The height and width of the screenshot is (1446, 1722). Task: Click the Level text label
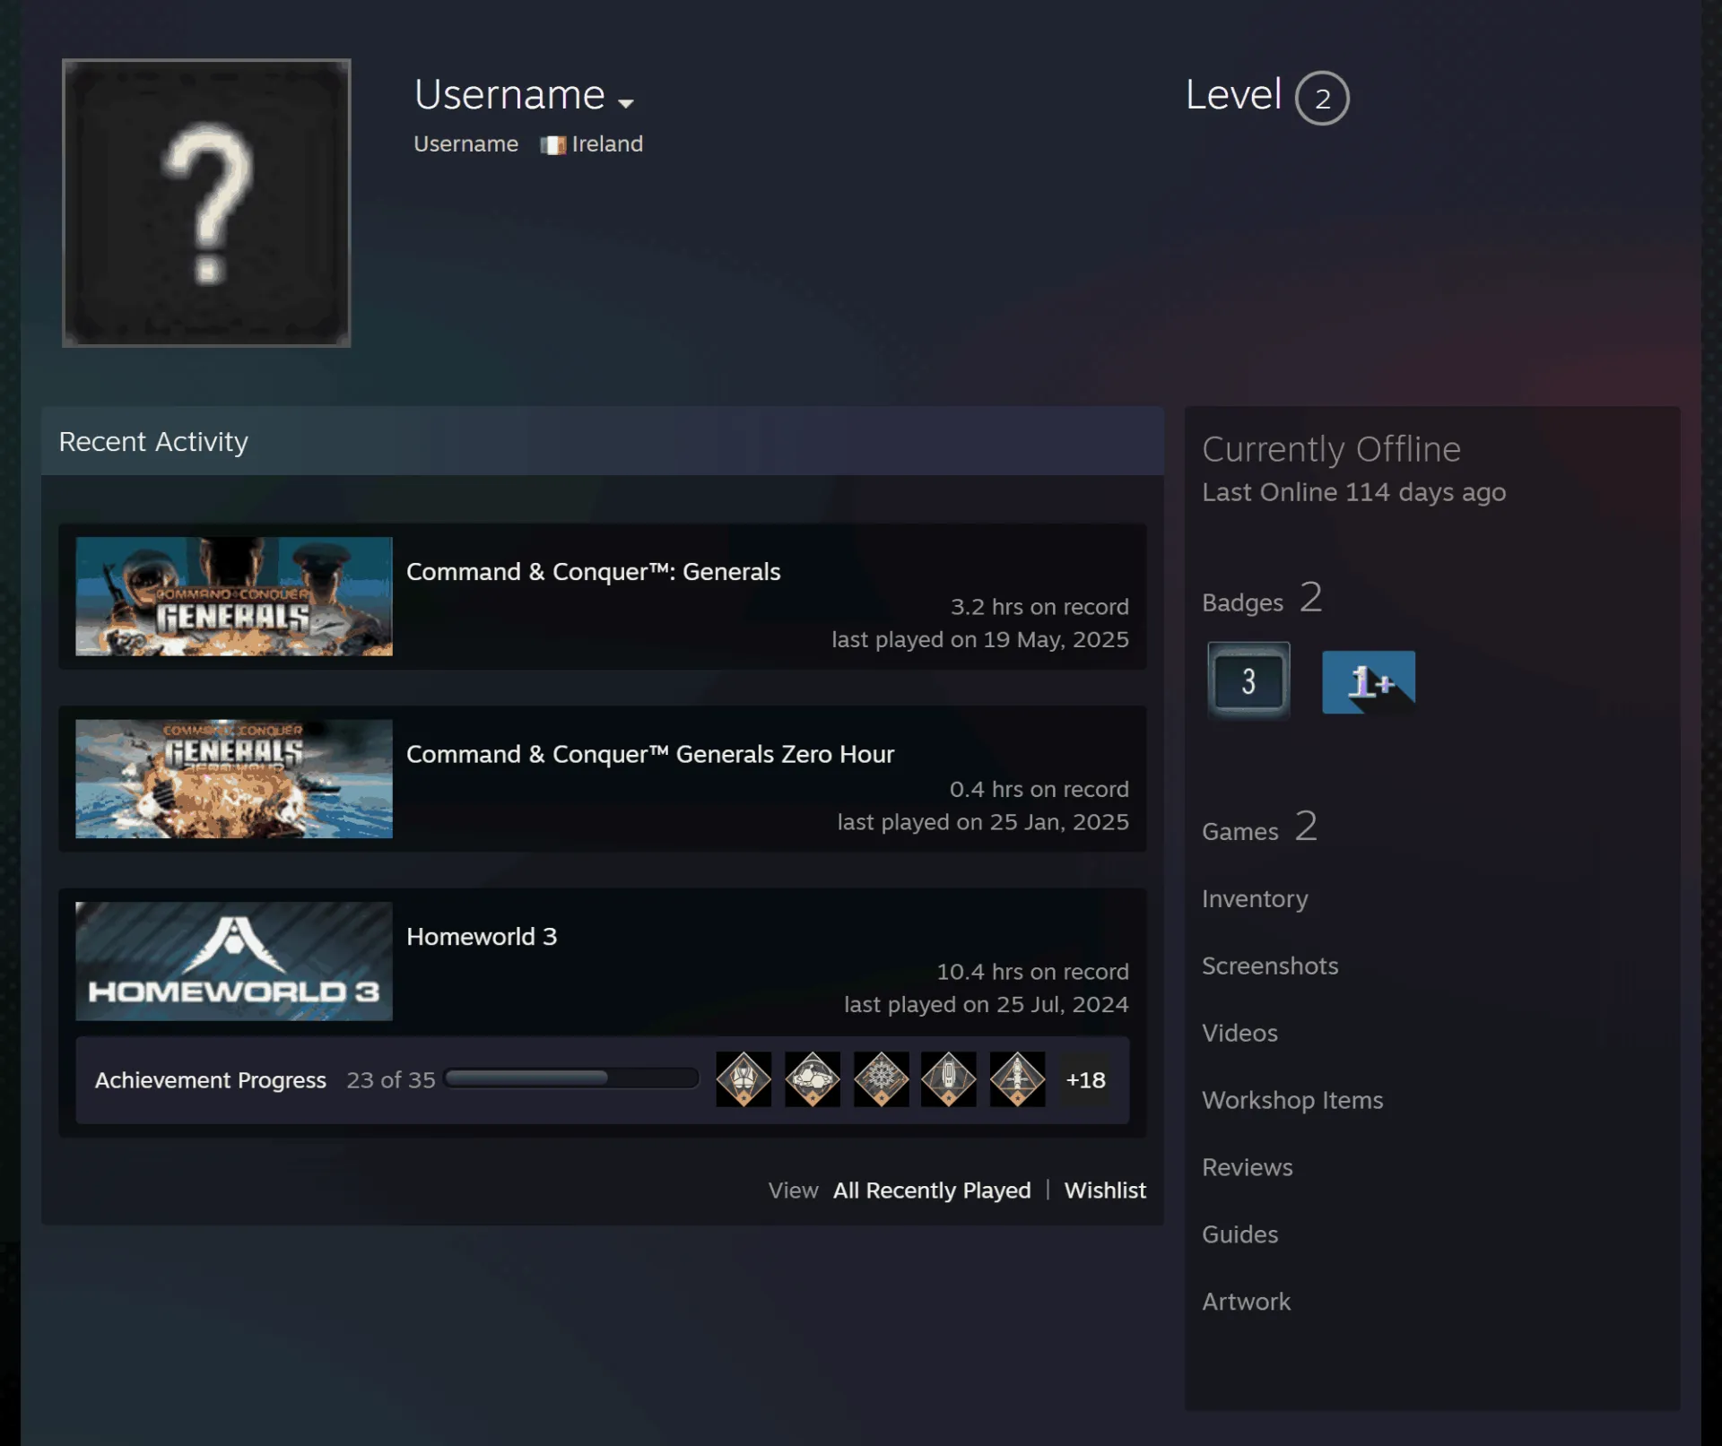click(1233, 95)
